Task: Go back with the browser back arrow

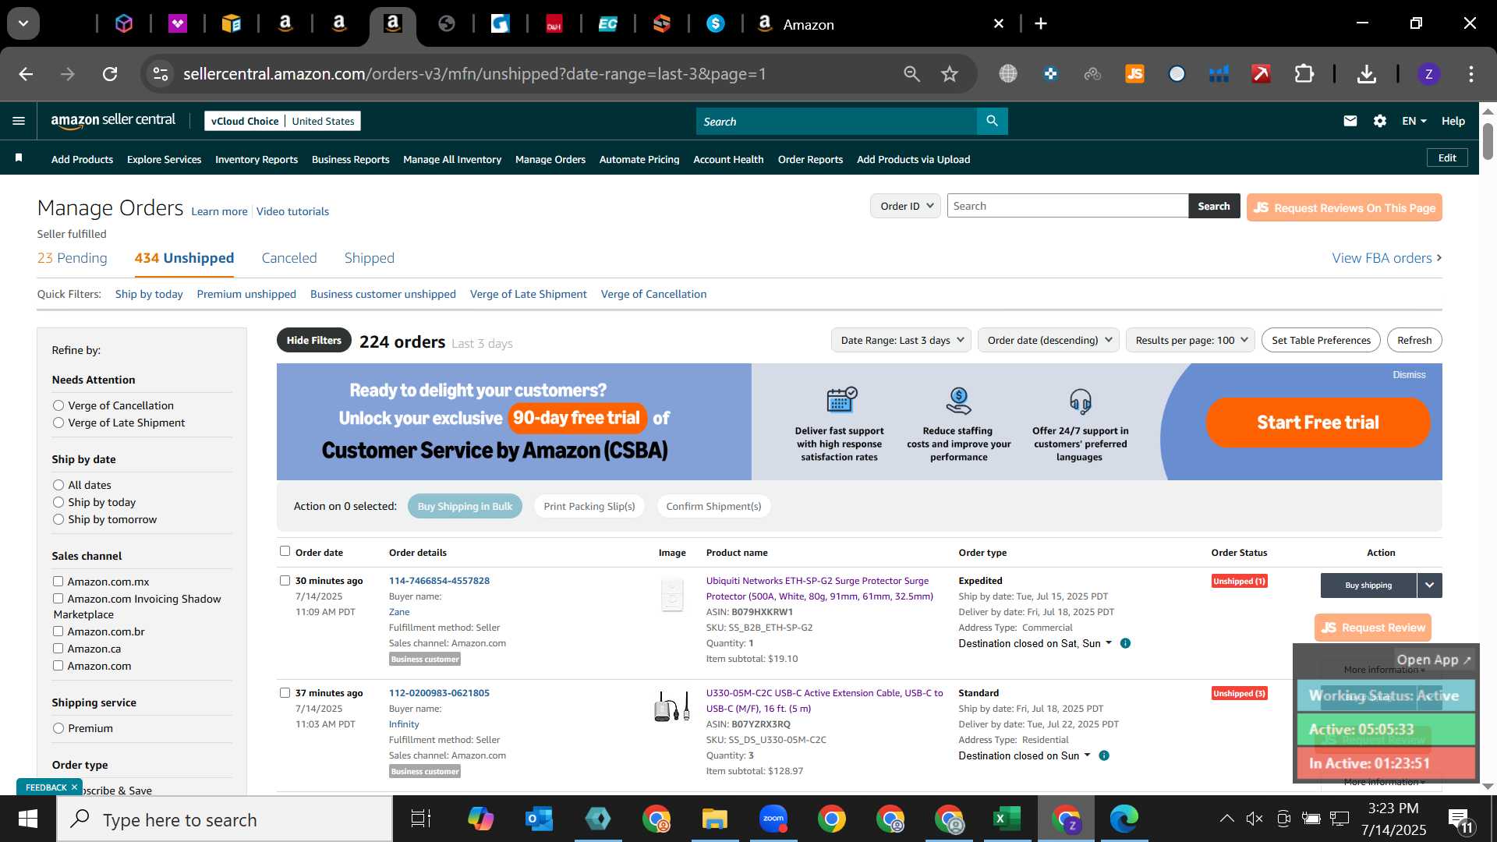Action: pyautogui.click(x=26, y=74)
